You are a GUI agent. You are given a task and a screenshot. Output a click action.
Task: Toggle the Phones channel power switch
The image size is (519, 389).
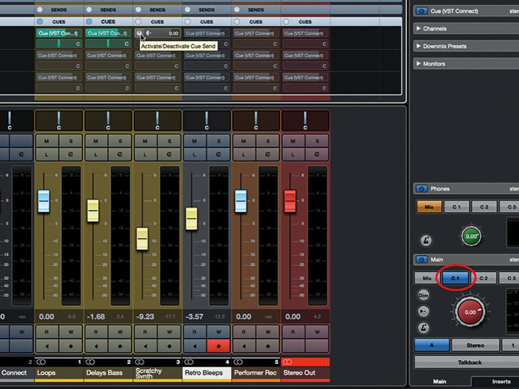(x=421, y=188)
